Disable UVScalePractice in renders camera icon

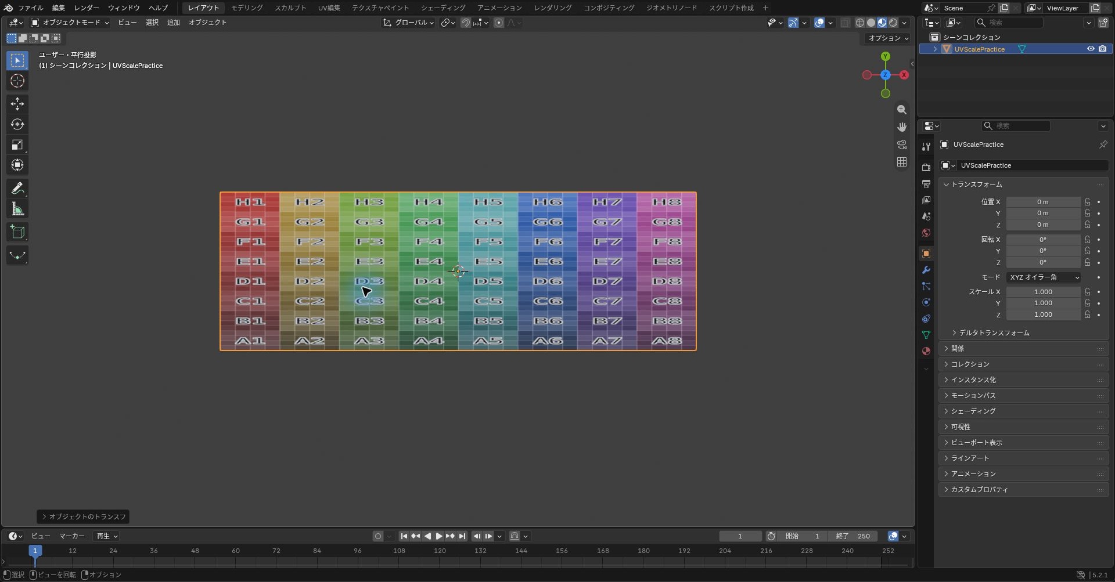point(1102,49)
